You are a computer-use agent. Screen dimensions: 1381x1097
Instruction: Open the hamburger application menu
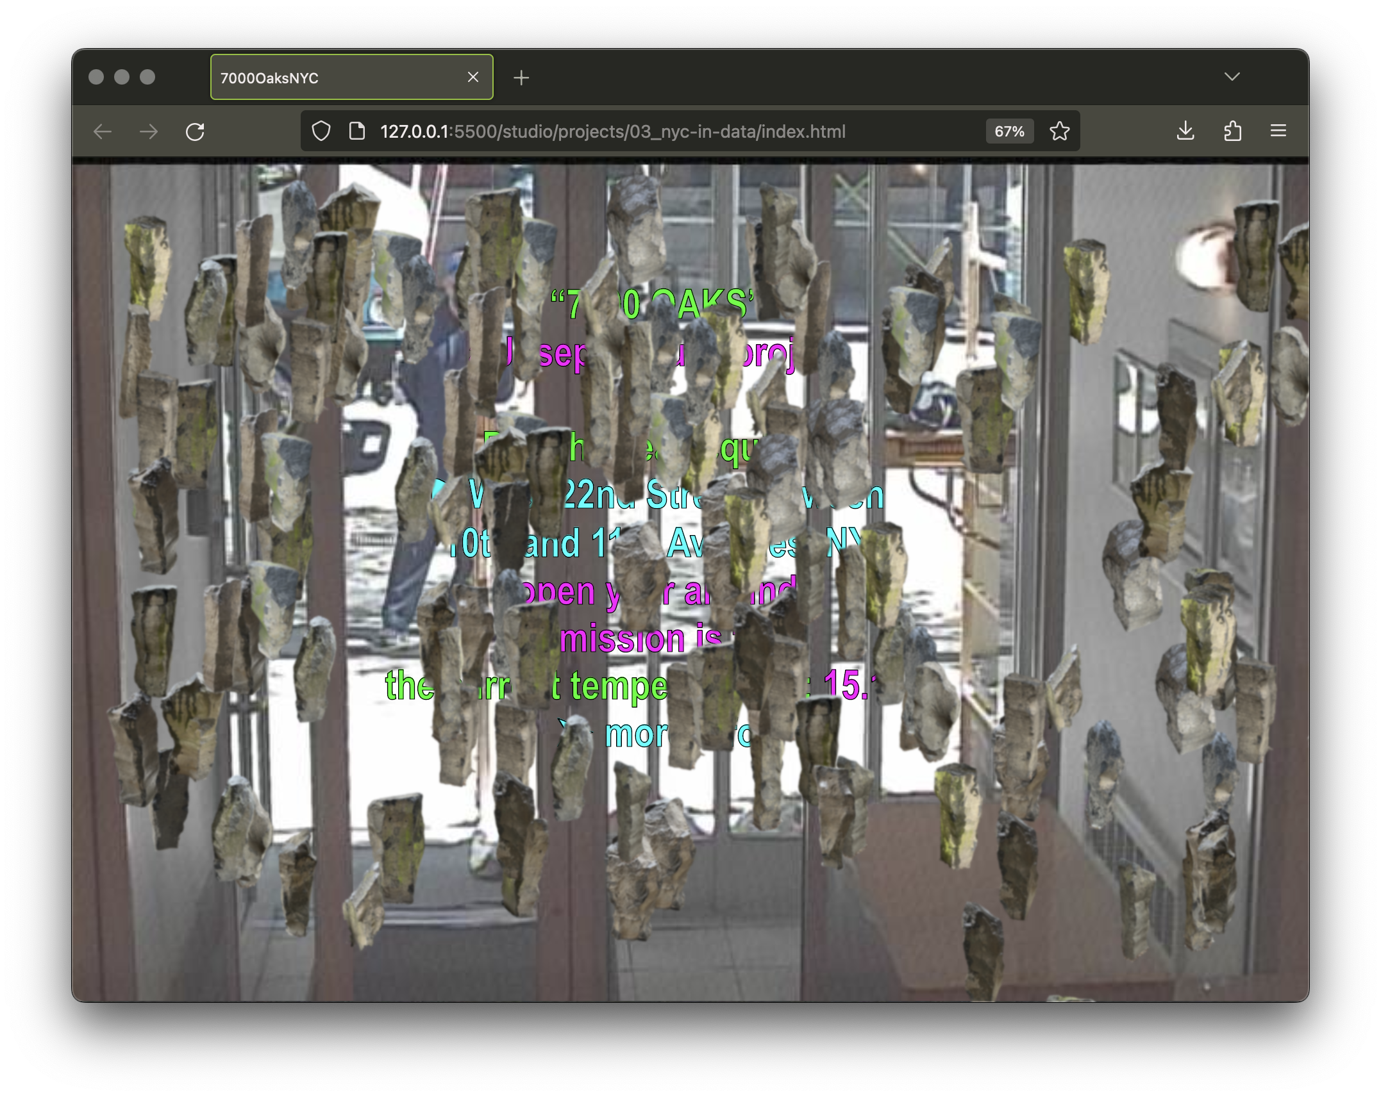point(1278,131)
